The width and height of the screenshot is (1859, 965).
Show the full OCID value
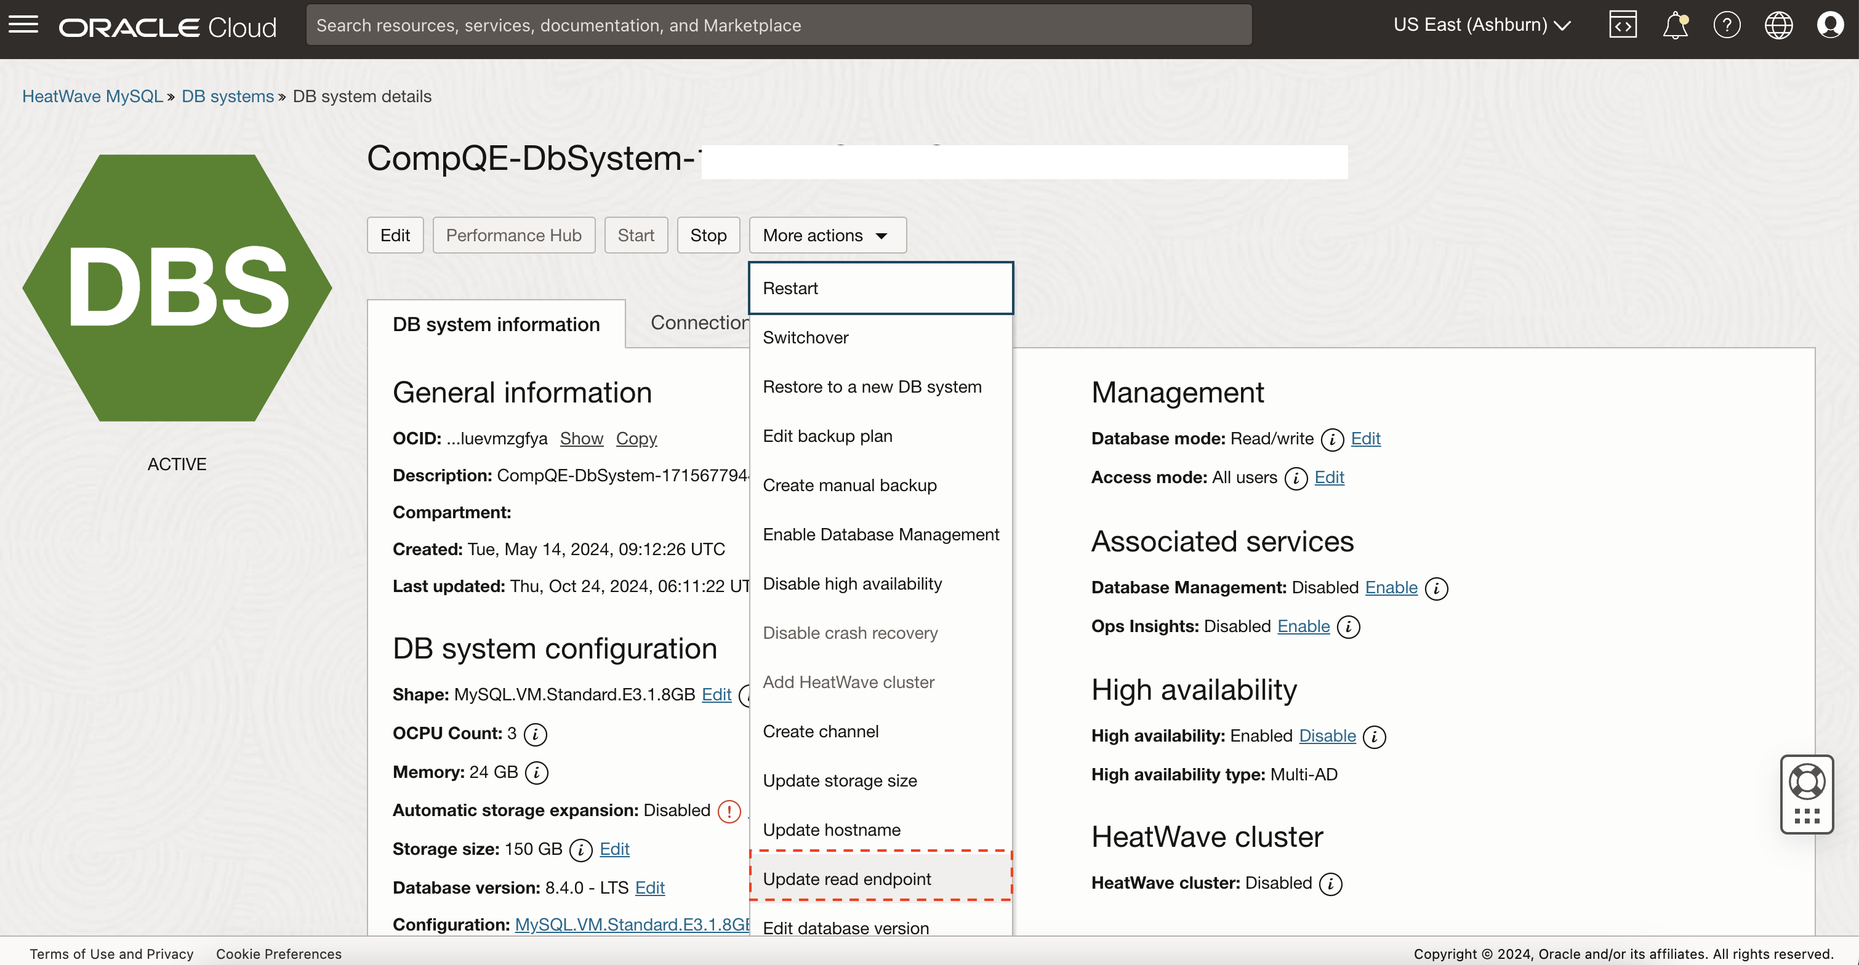pos(582,438)
